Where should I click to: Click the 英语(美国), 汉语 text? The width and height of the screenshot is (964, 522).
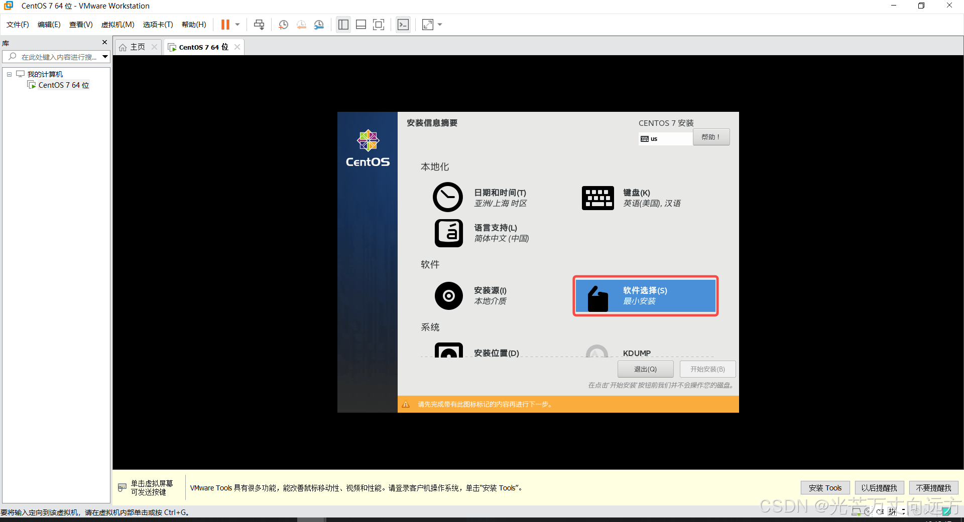(652, 204)
